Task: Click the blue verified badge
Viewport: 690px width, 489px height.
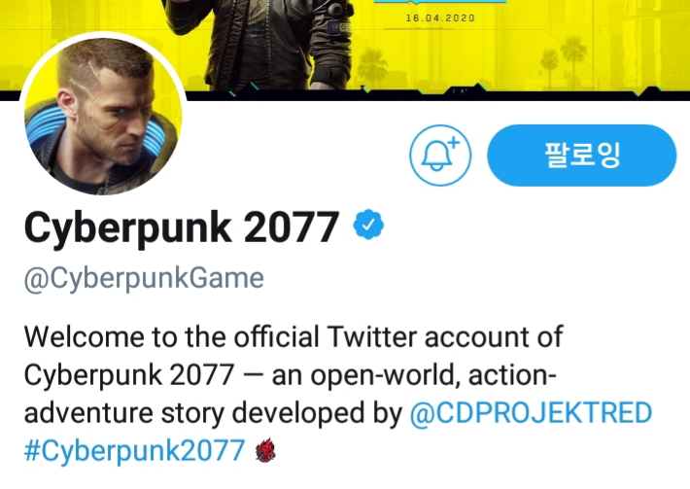Action: [x=368, y=225]
